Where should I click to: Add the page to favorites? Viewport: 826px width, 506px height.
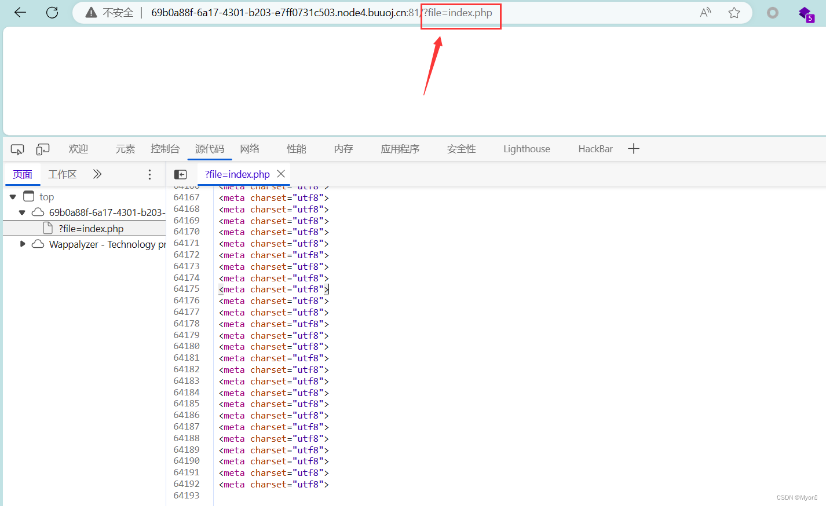coord(734,12)
